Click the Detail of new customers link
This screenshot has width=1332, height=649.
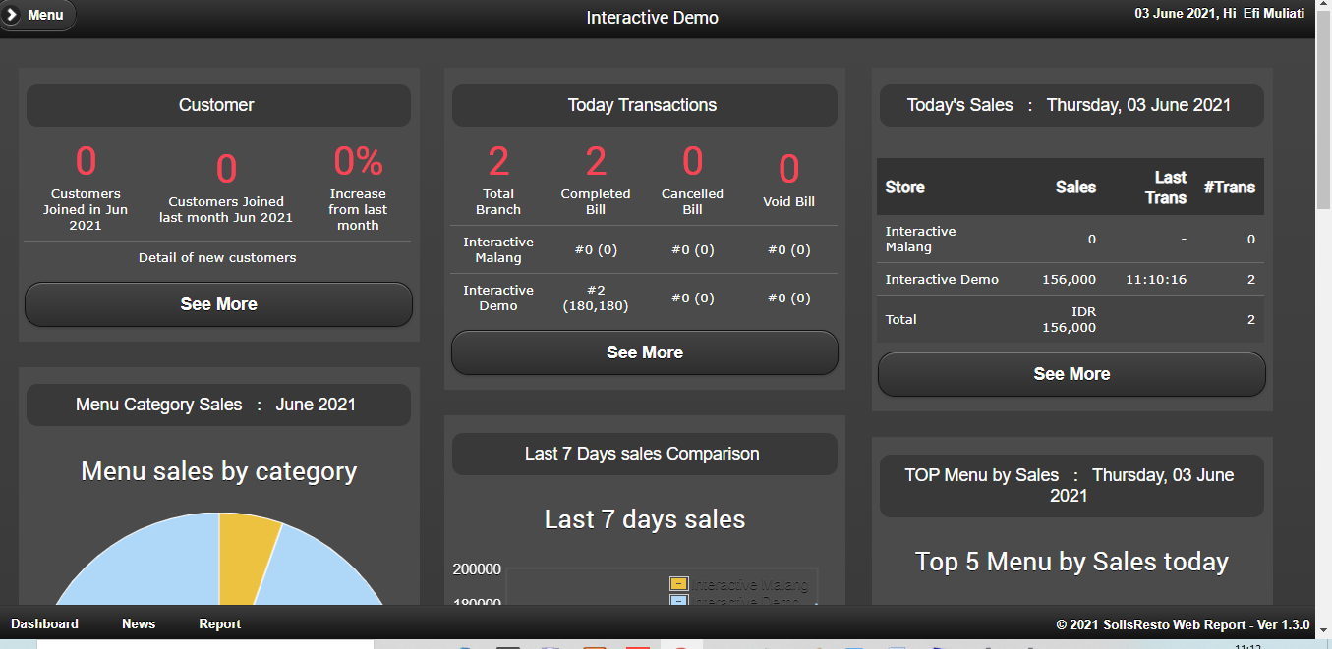[217, 258]
